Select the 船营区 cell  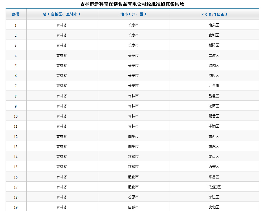[214, 116]
